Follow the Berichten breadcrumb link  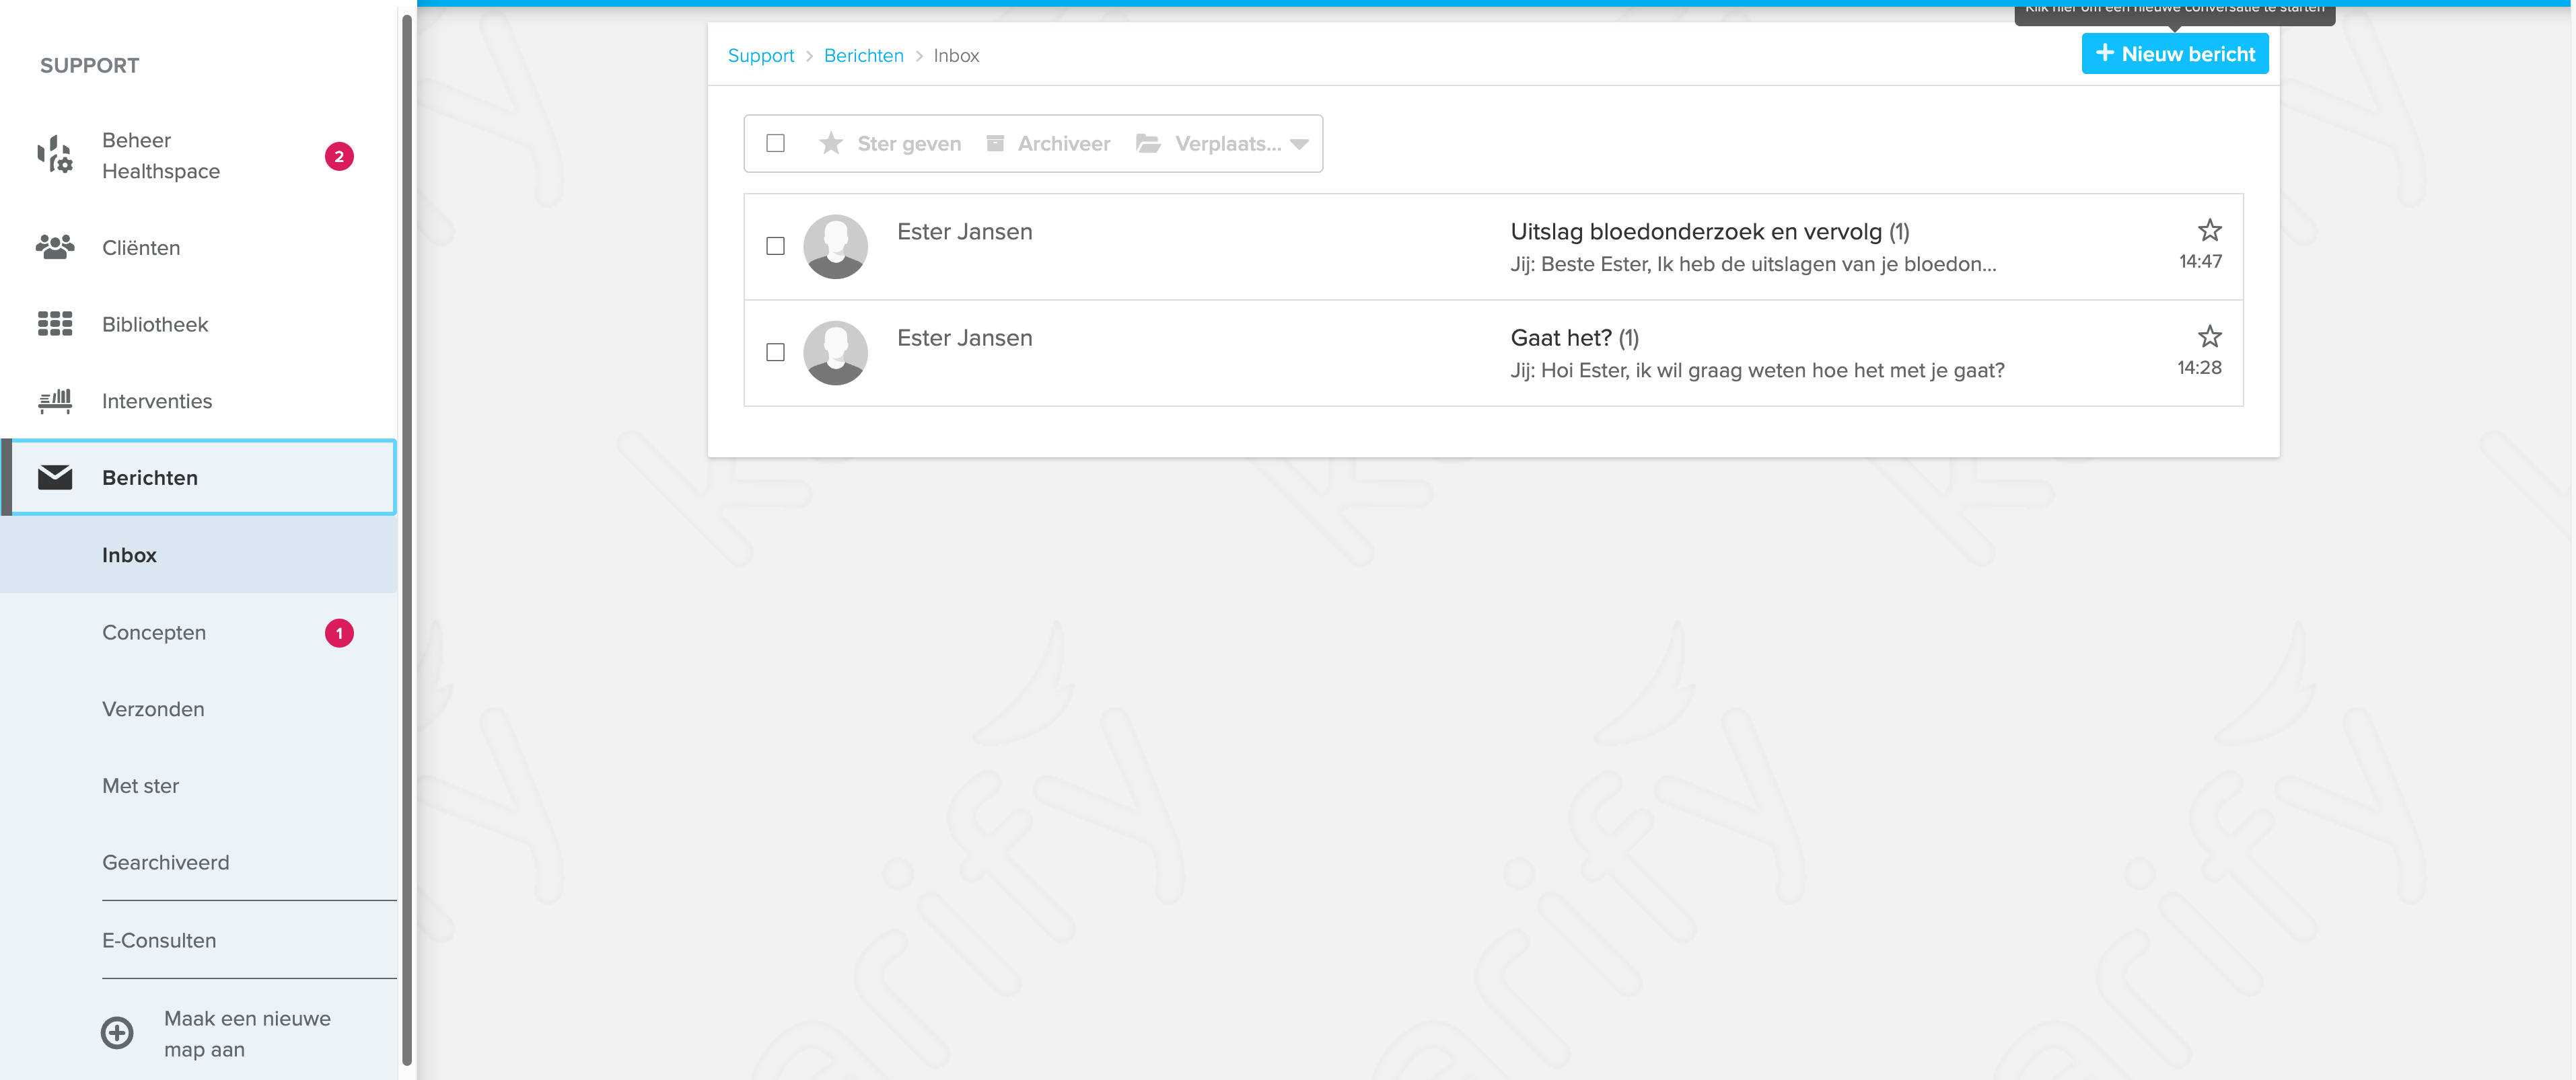point(863,56)
